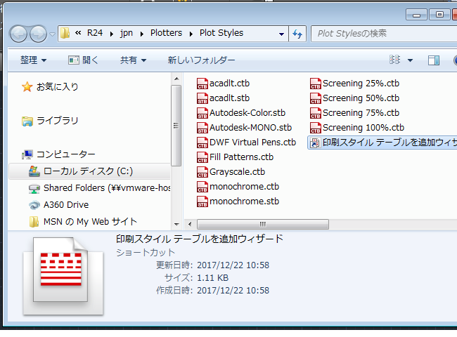Click the large preview thumbnail in details pane
The width and height of the screenshot is (457, 337).
point(63,276)
